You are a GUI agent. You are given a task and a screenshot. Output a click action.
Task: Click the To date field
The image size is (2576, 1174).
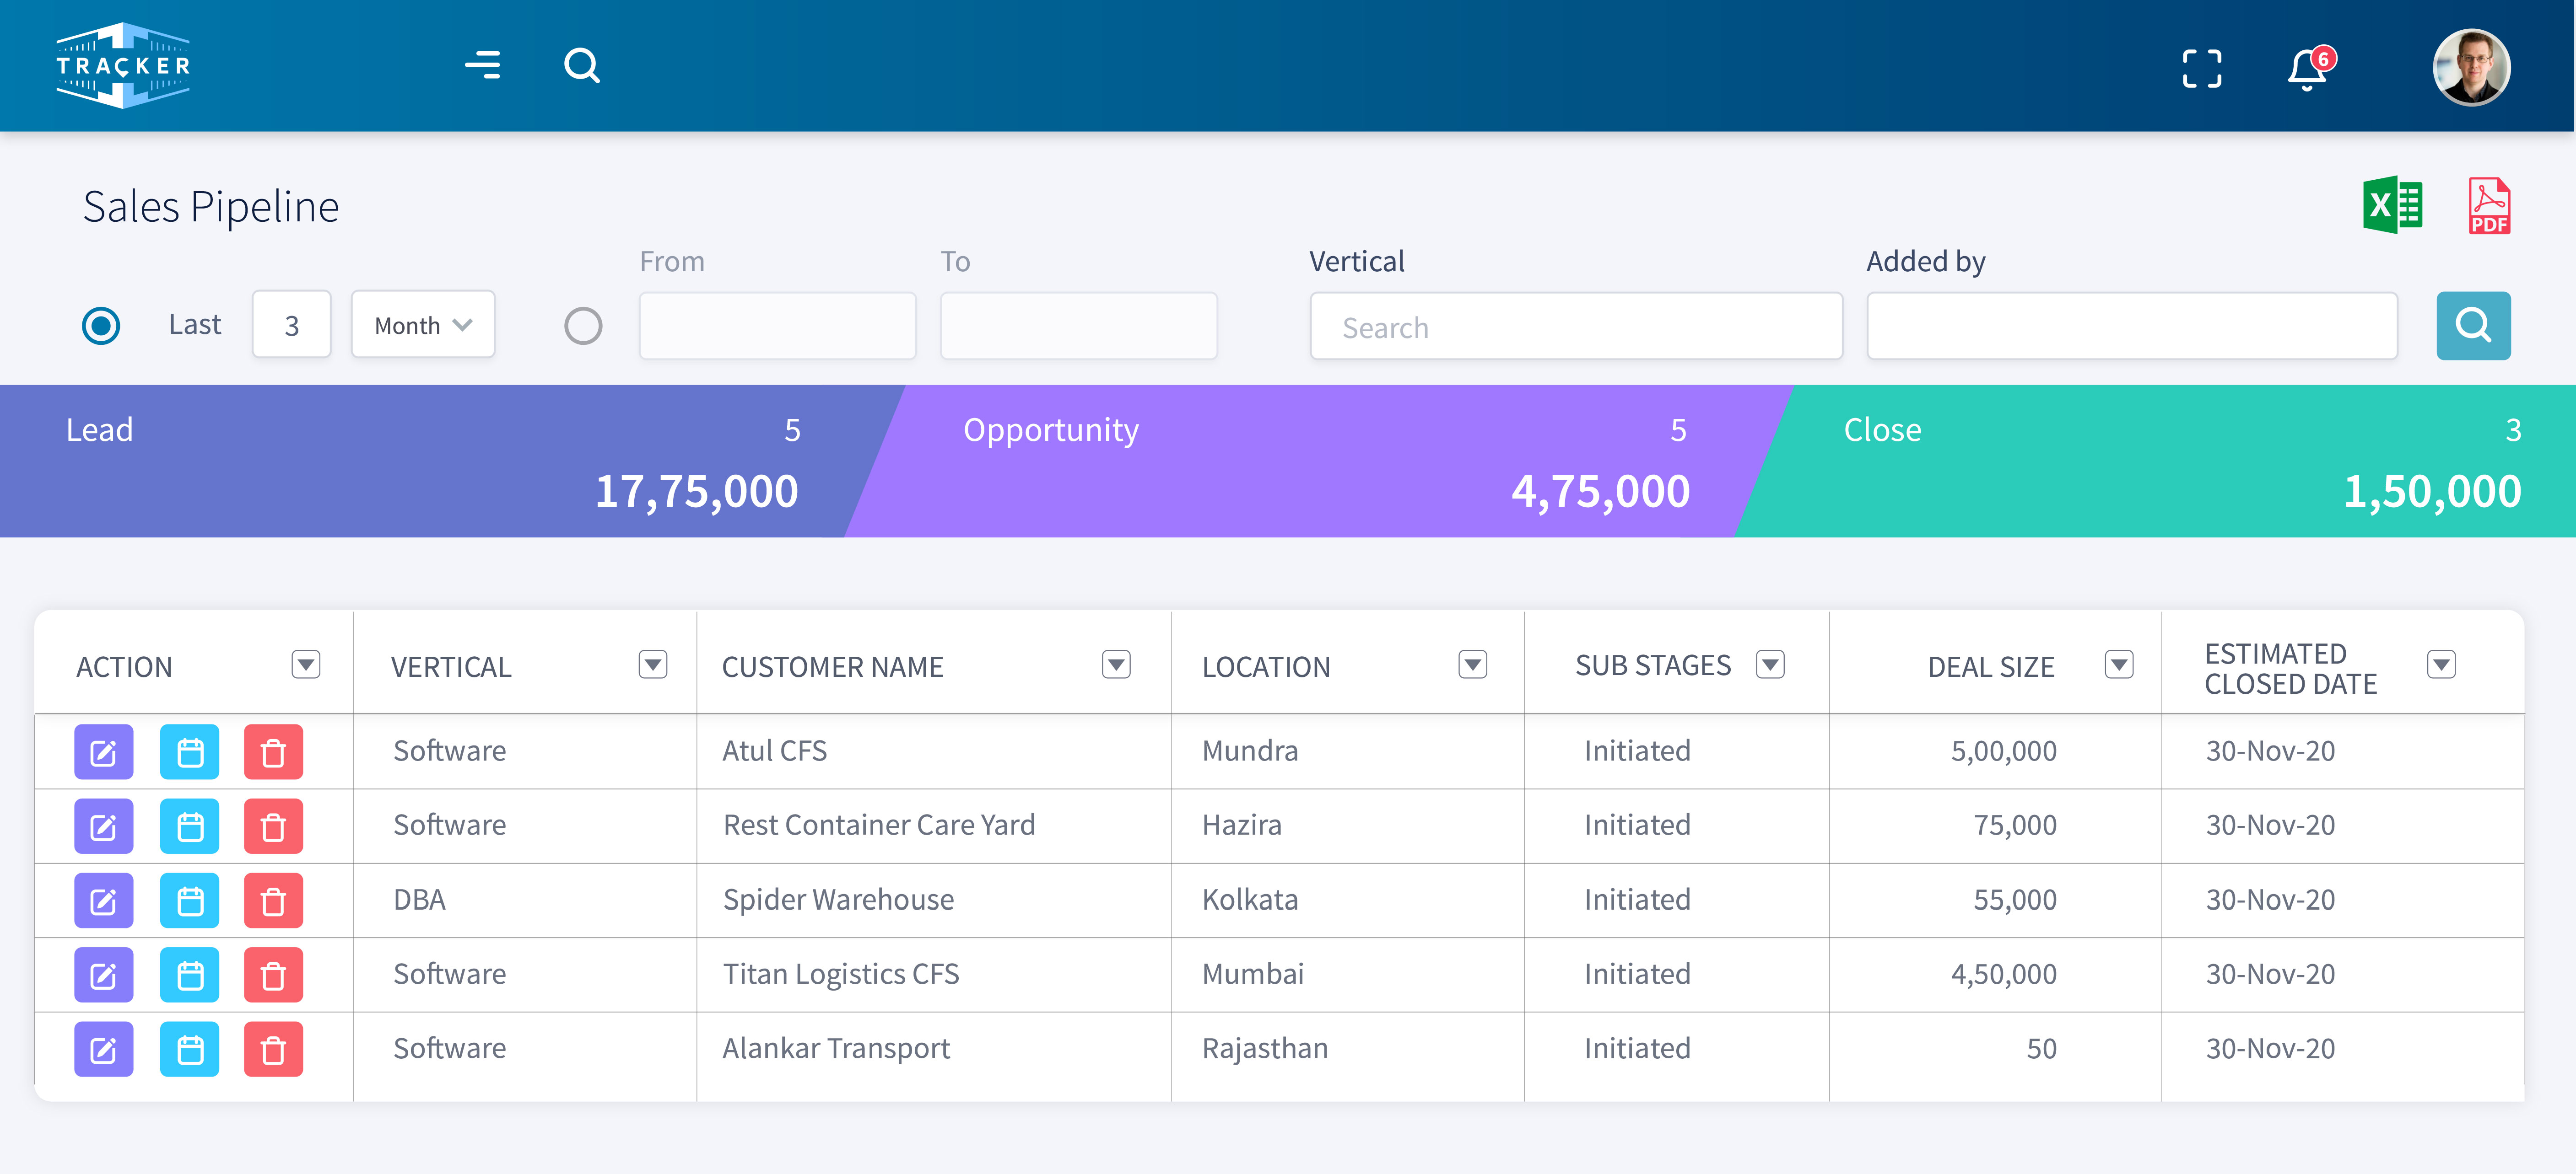tap(1079, 325)
